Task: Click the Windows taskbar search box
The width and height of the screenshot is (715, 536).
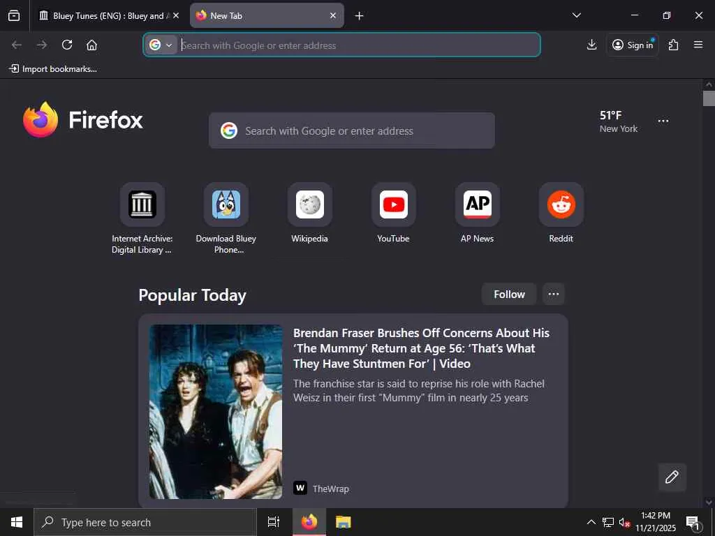Action: tap(145, 522)
